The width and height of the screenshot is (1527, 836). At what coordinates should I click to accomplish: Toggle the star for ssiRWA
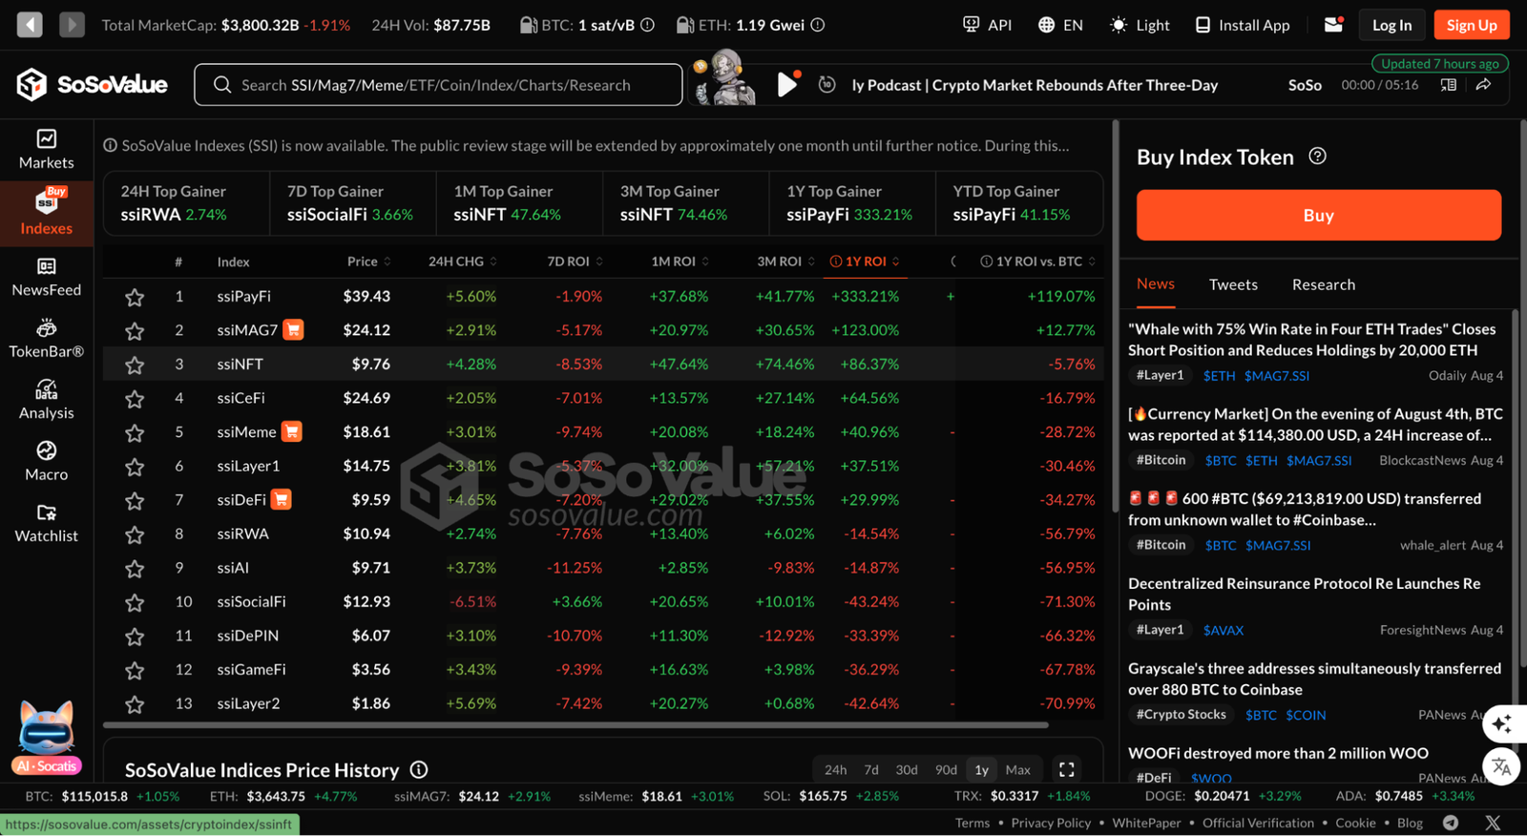[x=135, y=534]
